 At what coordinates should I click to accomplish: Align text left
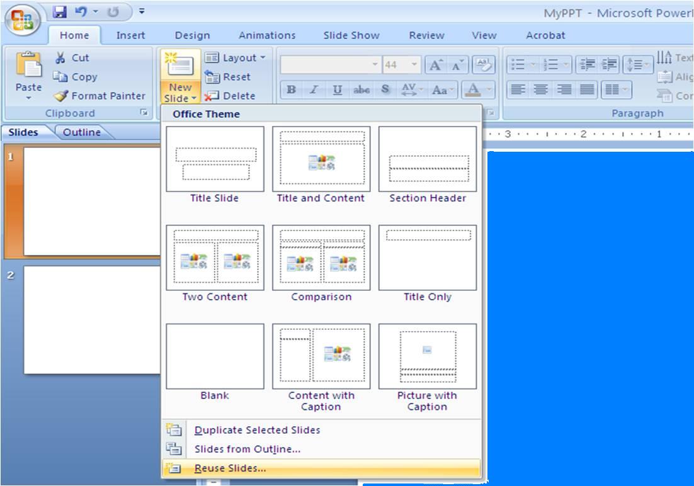518,90
